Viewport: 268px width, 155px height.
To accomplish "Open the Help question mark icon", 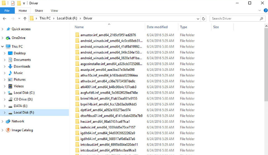I will tap(266, 11).
